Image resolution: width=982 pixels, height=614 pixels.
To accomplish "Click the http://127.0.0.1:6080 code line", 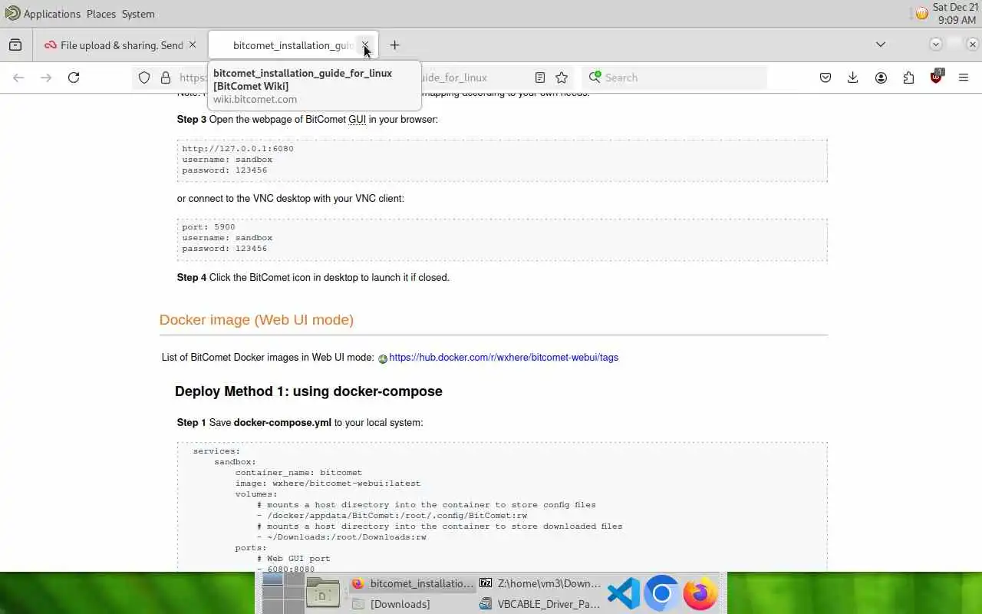I will click(x=238, y=149).
